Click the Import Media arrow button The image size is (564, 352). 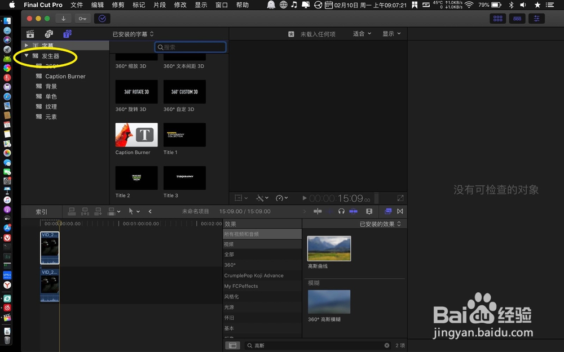(63, 19)
